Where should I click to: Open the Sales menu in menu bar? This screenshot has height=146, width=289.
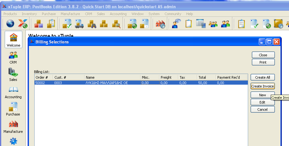point(101,14)
